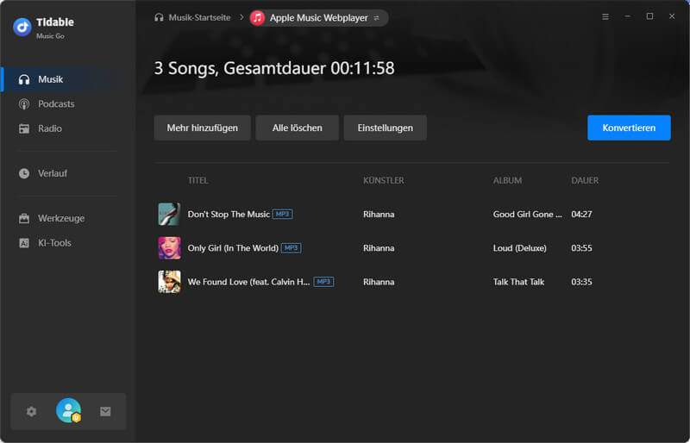690x443 pixels.
Task: Click MP3 badge on Only Girl (In The World)
Action: (292, 248)
